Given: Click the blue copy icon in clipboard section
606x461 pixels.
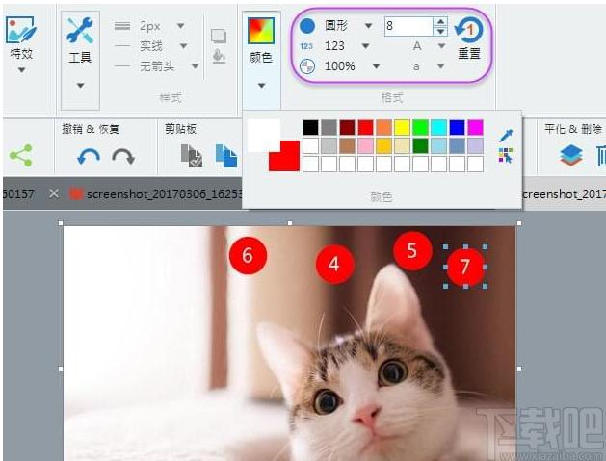Looking at the screenshot, I should coord(226,156).
